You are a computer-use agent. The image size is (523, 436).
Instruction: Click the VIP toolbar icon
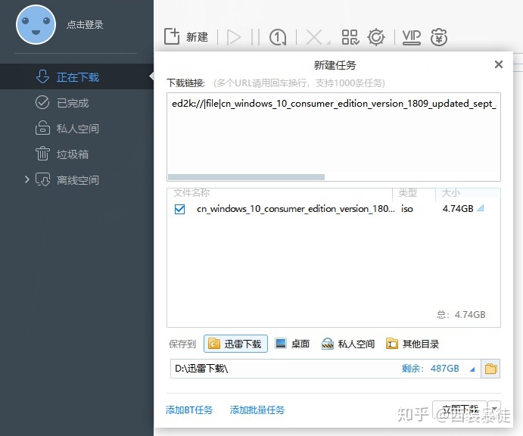pos(411,36)
